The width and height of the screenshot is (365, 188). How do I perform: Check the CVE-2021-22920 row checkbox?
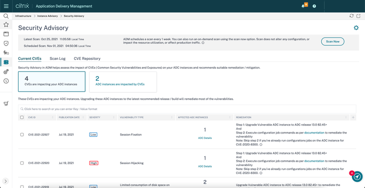point(22,163)
